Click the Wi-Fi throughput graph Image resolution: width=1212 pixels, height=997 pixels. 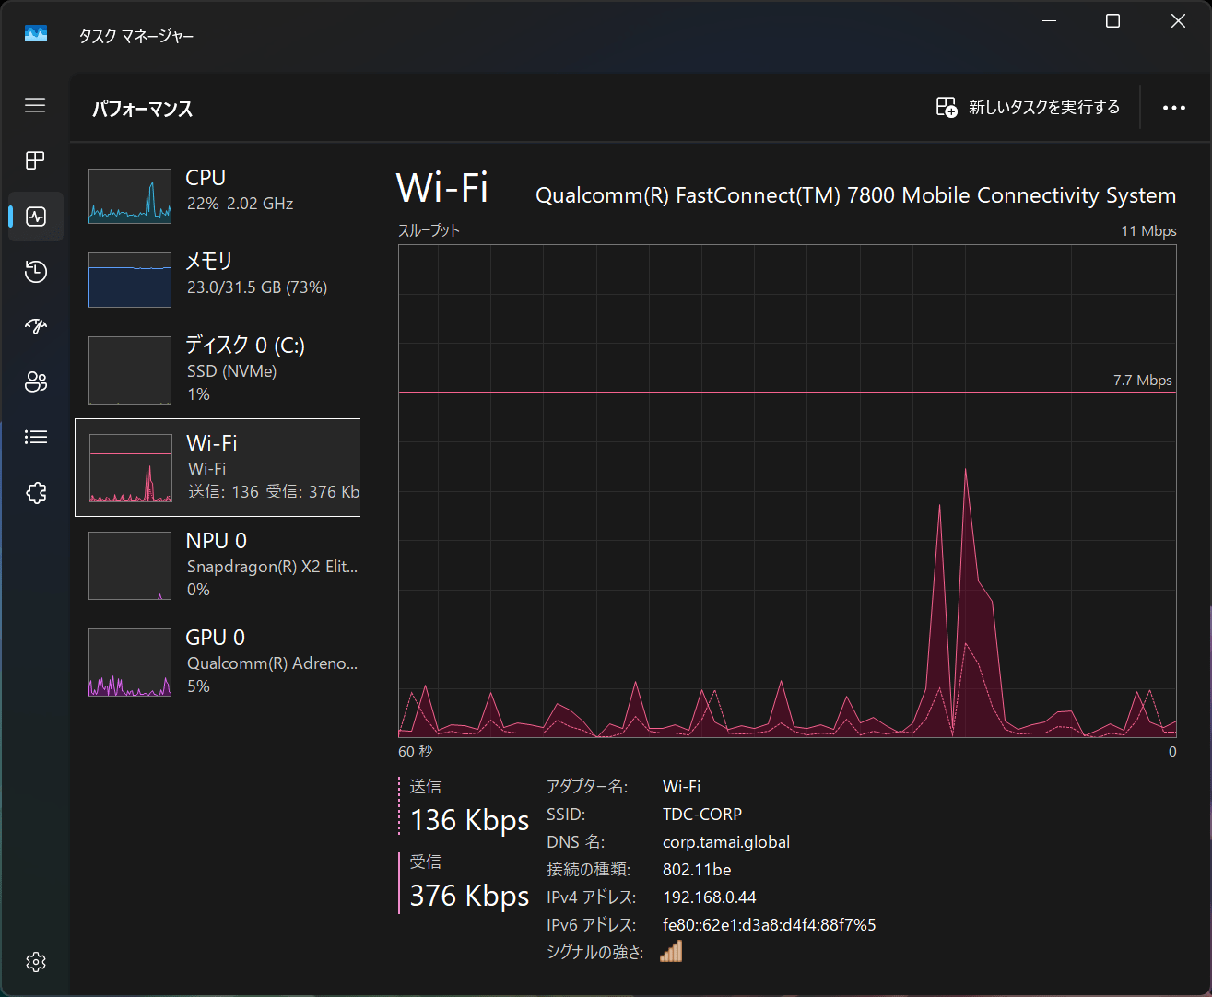pos(787,491)
